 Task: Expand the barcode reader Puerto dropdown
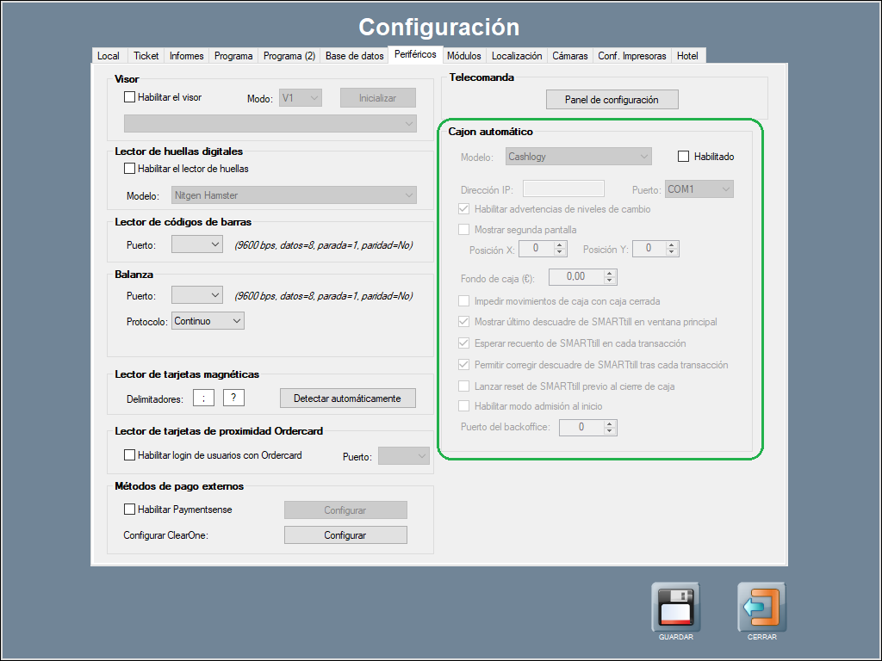tap(197, 245)
